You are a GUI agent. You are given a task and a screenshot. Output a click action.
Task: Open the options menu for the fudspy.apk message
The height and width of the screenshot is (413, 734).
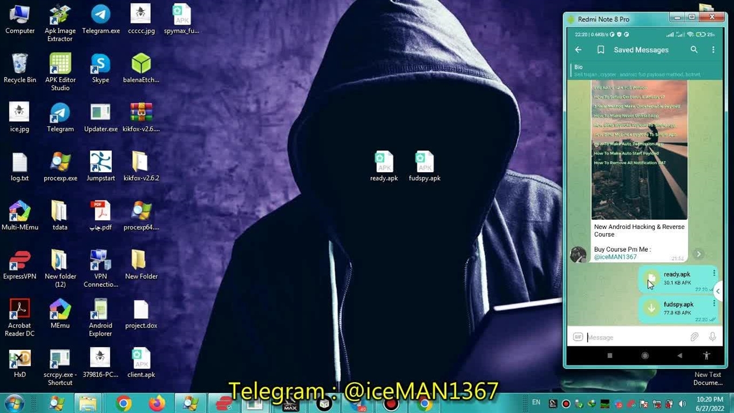714,303
